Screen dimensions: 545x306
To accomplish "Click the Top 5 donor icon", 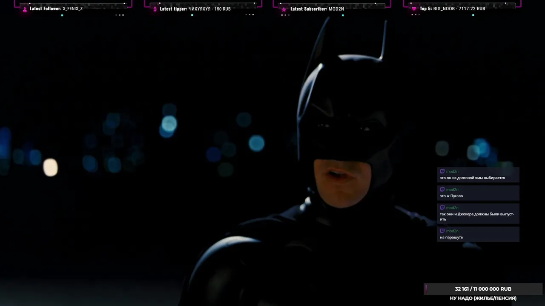I will (414, 9).
